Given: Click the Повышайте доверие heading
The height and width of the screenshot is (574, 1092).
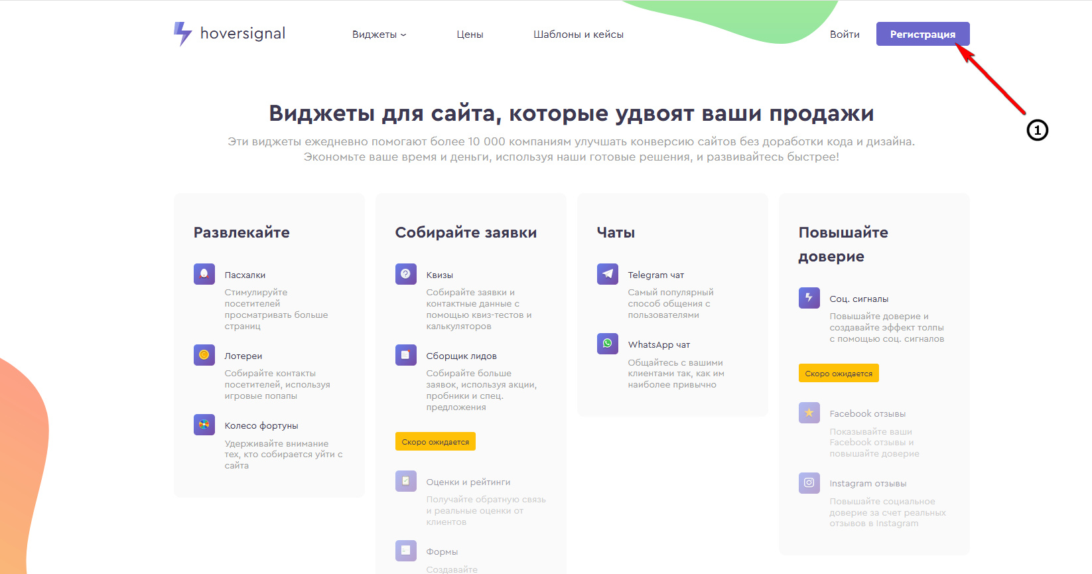Looking at the screenshot, I should coord(843,244).
